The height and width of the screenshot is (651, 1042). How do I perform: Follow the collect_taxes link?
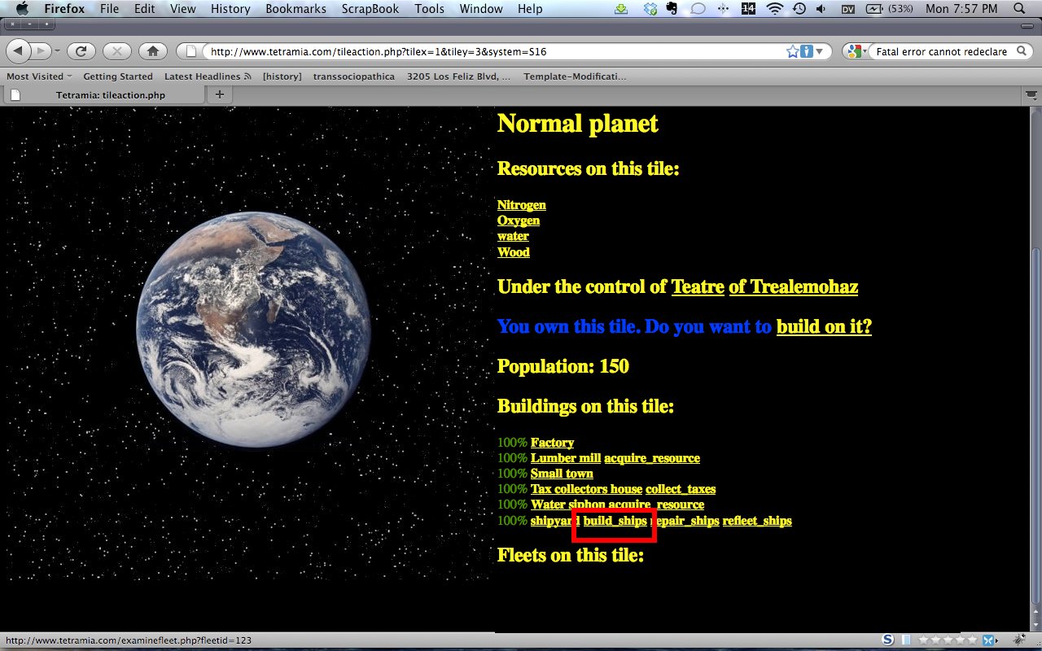[x=681, y=489]
